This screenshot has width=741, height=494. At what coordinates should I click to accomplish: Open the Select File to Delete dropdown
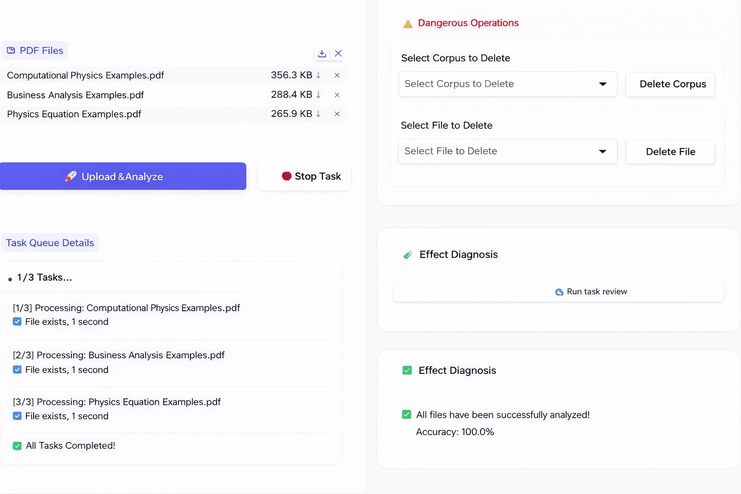click(x=508, y=151)
